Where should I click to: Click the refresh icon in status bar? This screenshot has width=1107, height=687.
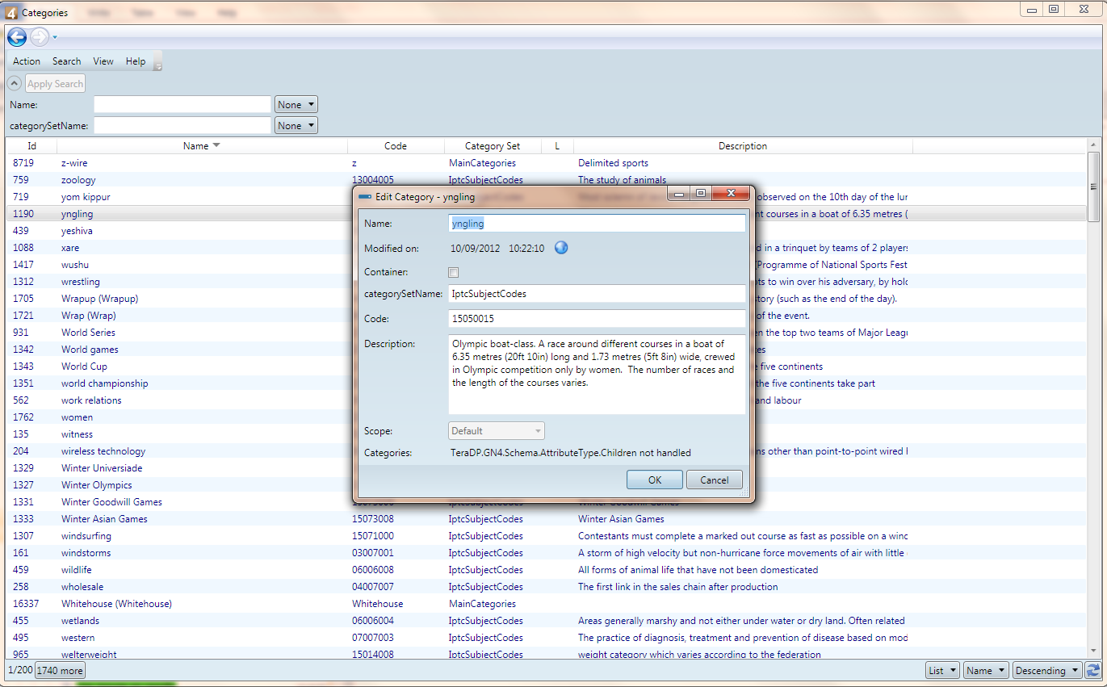pos(1093,670)
